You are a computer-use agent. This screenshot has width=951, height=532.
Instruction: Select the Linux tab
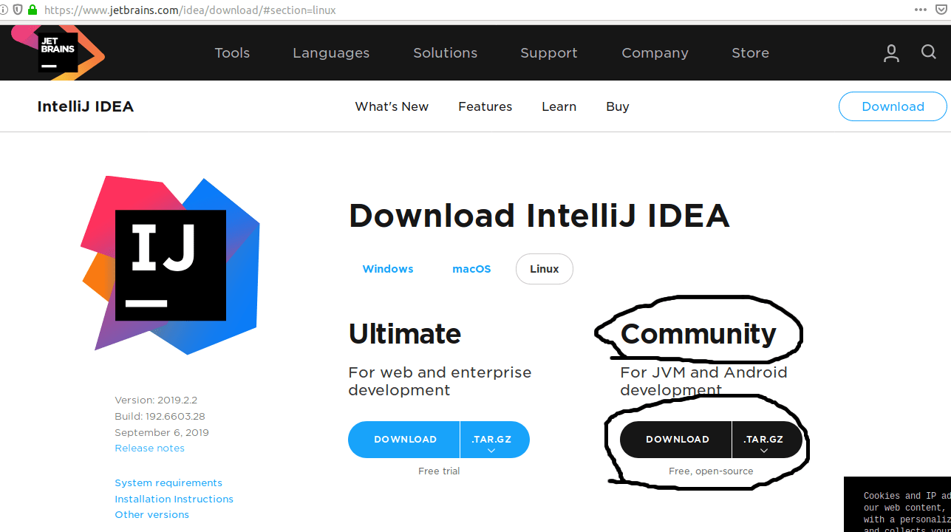tap(545, 269)
